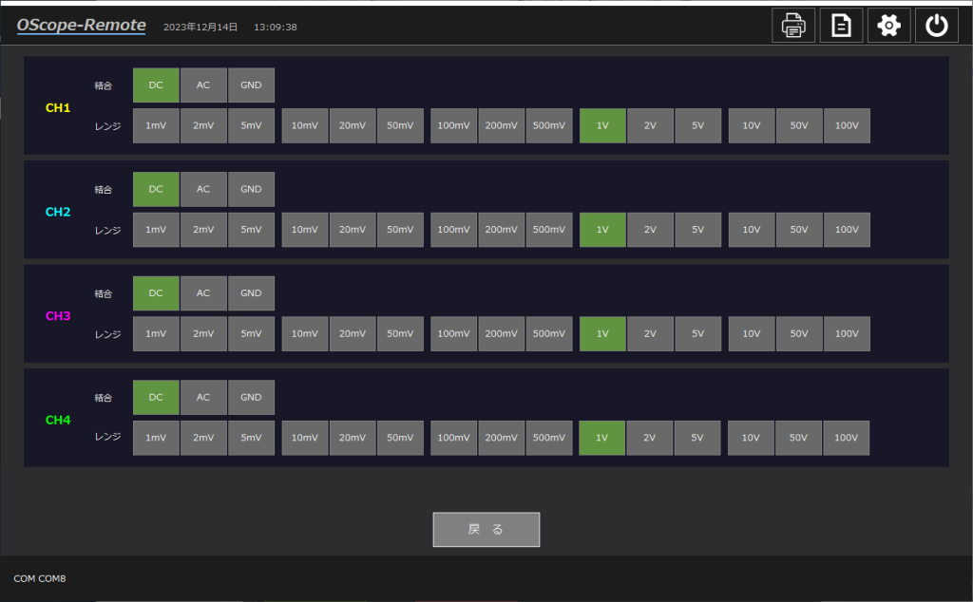
Task: Select DC coupling for CH3
Action: coord(156,293)
